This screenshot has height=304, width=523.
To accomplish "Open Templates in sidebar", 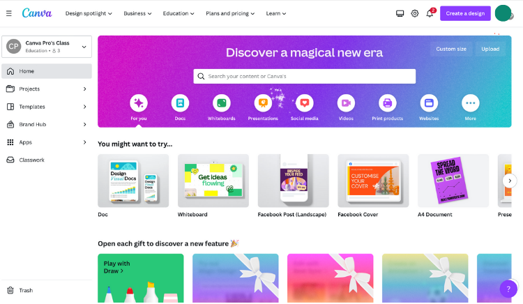I will coord(47,107).
